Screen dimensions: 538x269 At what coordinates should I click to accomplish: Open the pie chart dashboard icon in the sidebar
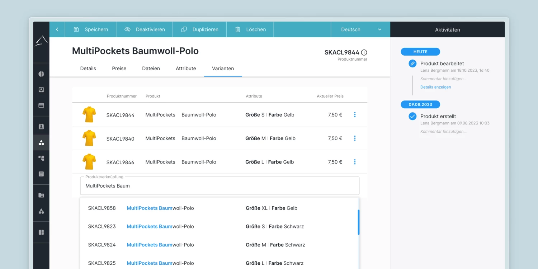[x=41, y=74]
